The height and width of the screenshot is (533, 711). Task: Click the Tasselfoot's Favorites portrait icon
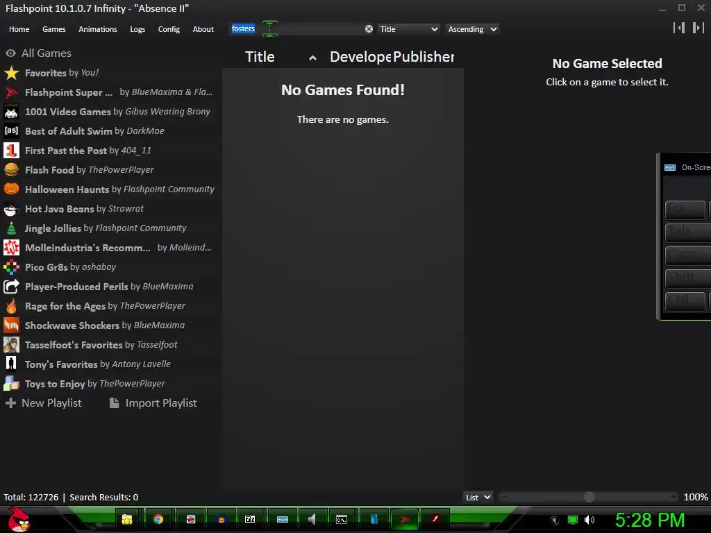point(11,345)
